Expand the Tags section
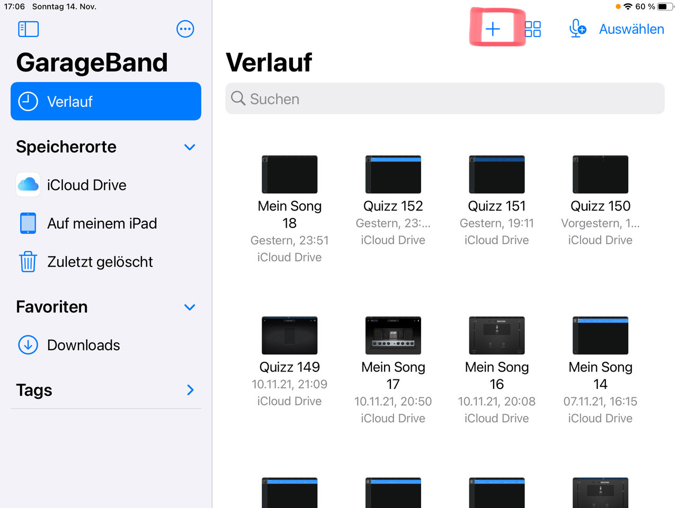 [190, 390]
